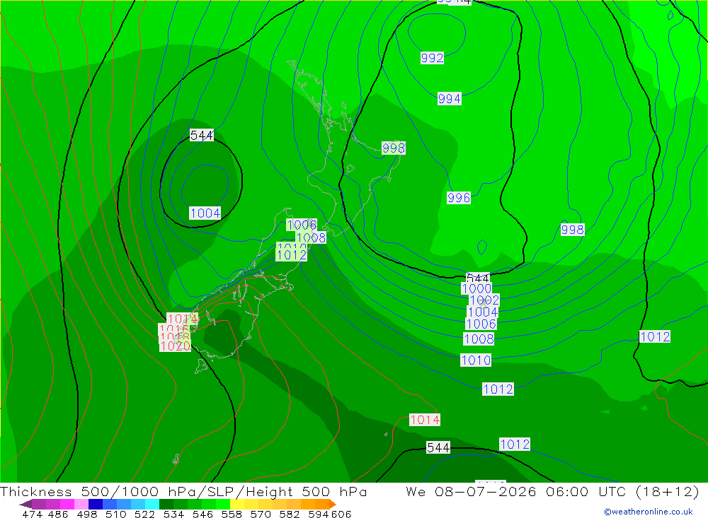This screenshot has height=518, width=708.
Task: Click the 544 label above the 1000 label
Action: coord(478,278)
